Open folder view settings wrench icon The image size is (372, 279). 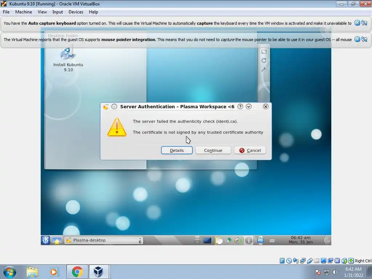point(264,69)
